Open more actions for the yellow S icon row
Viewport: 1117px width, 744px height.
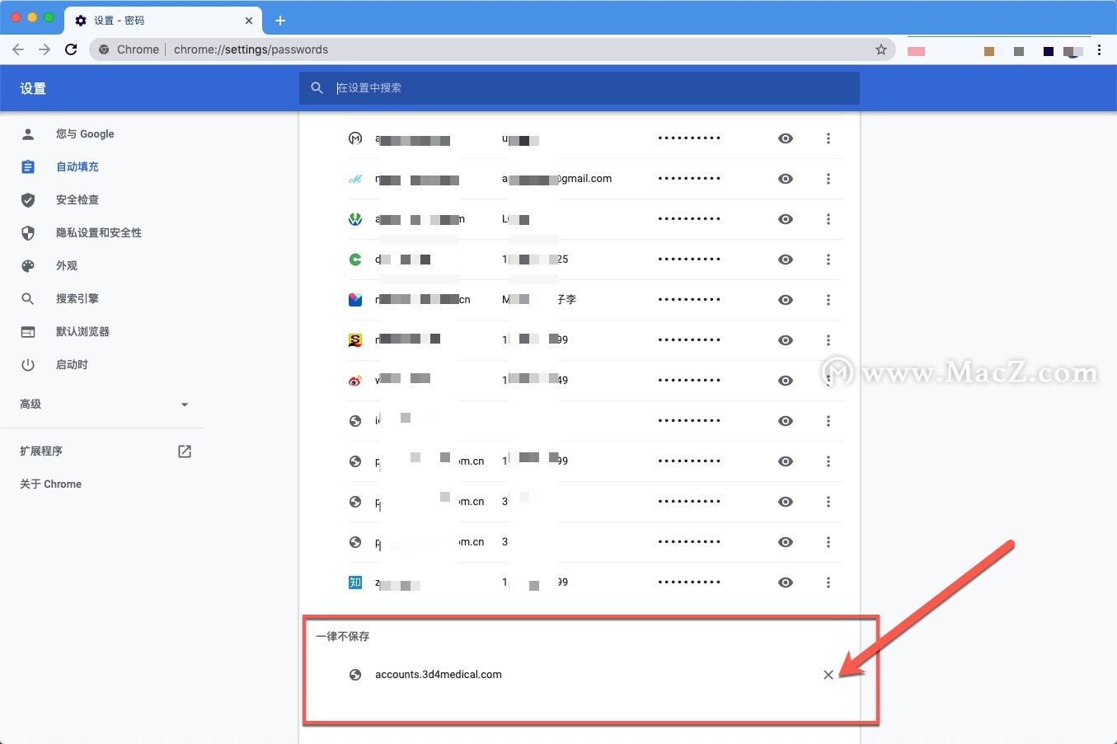point(828,340)
